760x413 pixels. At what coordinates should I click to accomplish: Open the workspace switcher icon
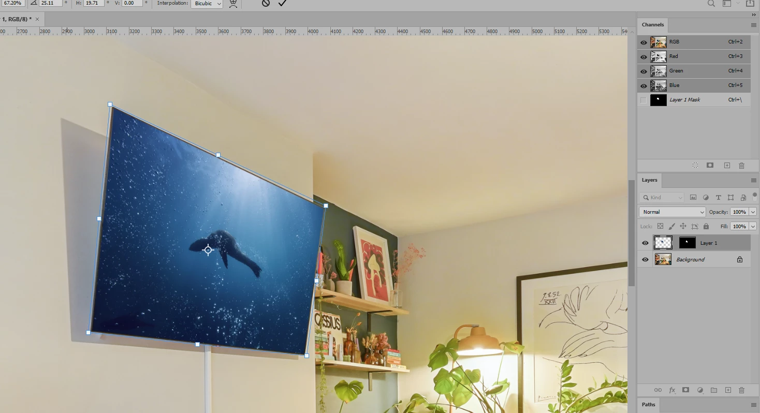[x=727, y=3]
